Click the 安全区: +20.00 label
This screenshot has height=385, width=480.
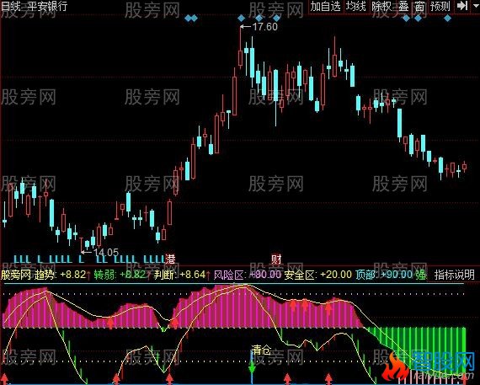317,275
